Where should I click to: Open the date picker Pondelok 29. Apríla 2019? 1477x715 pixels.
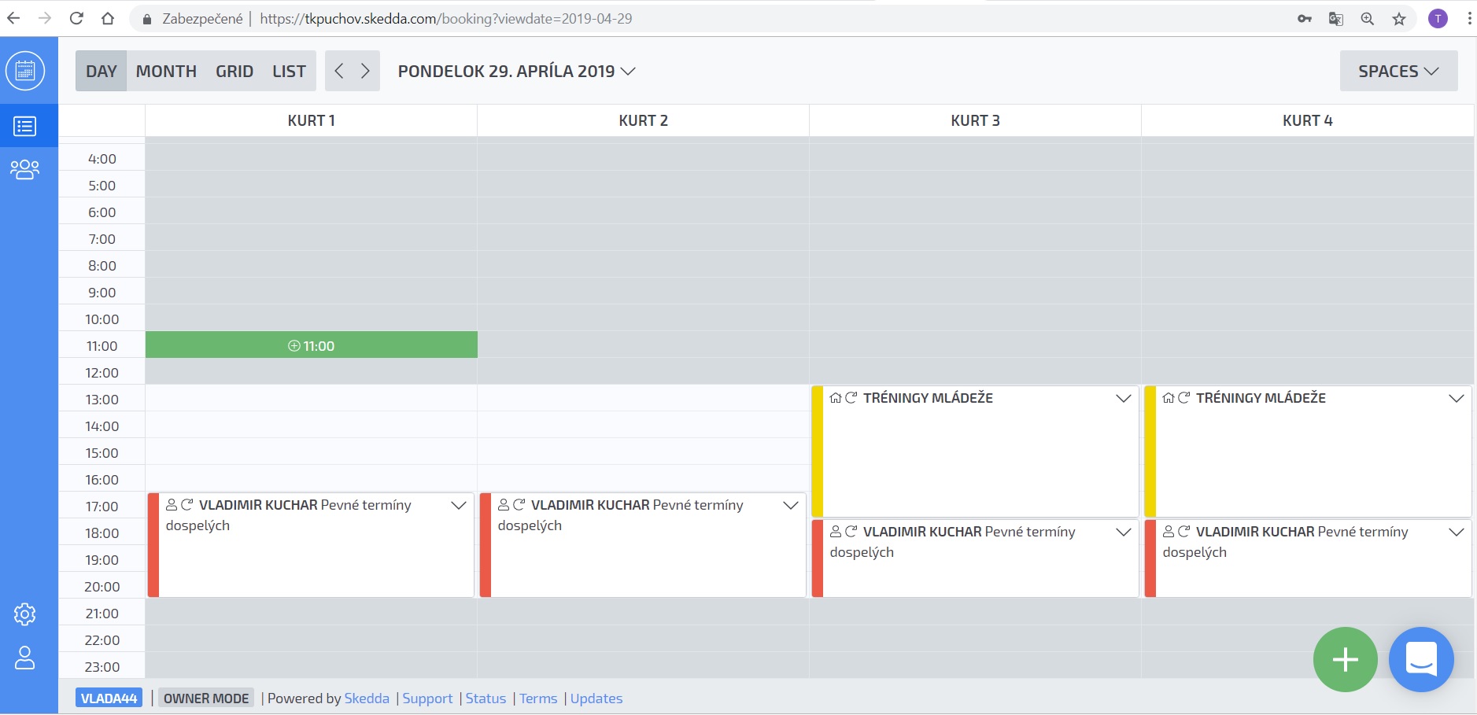coord(516,71)
